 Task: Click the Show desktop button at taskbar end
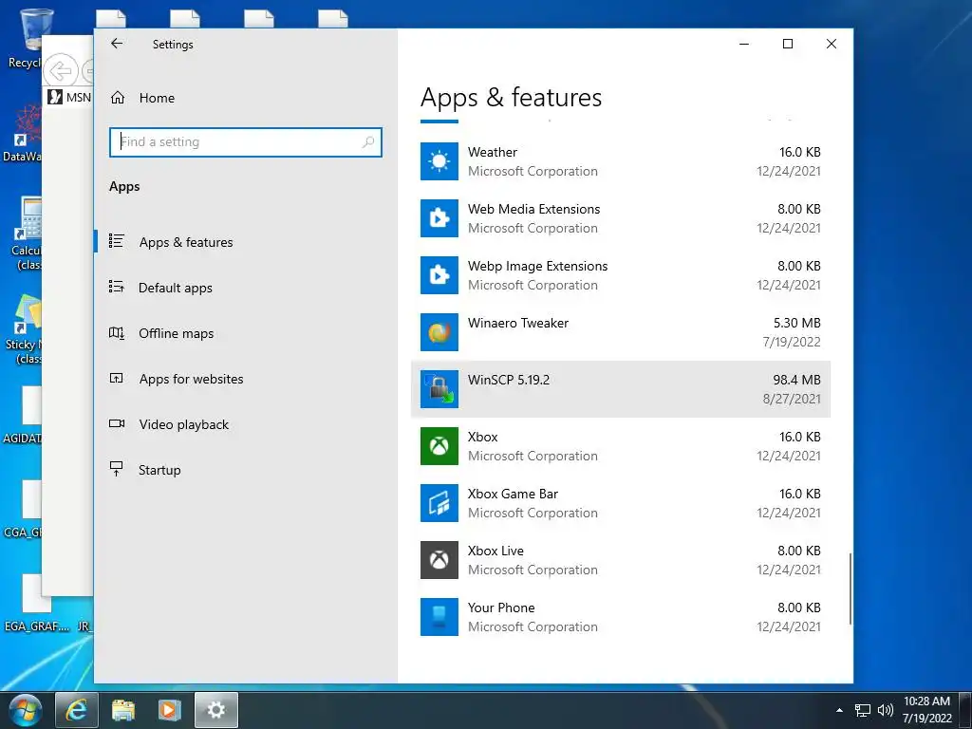pos(965,710)
